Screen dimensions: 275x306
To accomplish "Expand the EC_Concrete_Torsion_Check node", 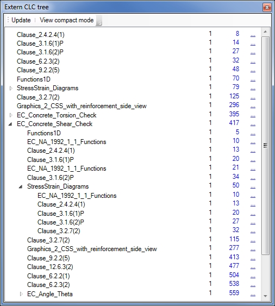I will pyautogui.click(x=11, y=115).
